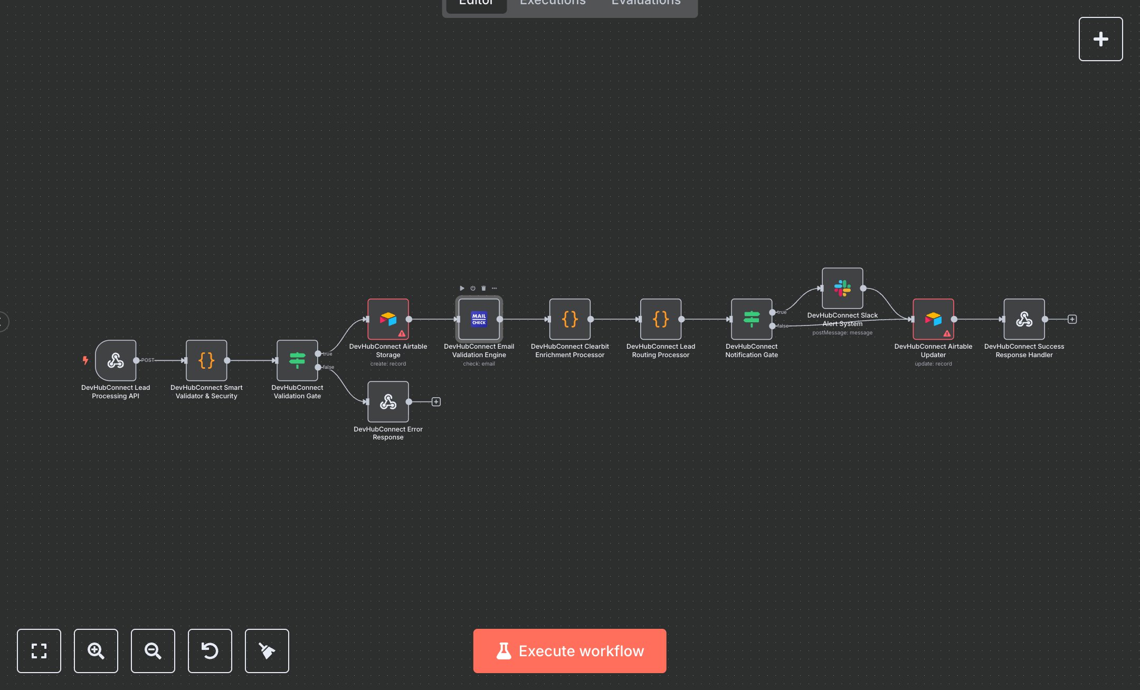Add node after Success Response Handler
1140x690 pixels.
tap(1072, 319)
